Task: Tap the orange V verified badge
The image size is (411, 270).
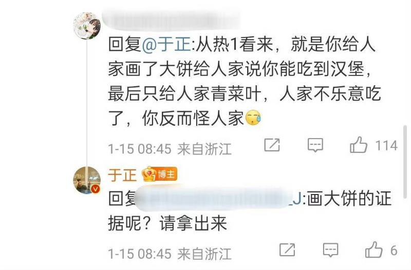Action: click(x=96, y=188)
